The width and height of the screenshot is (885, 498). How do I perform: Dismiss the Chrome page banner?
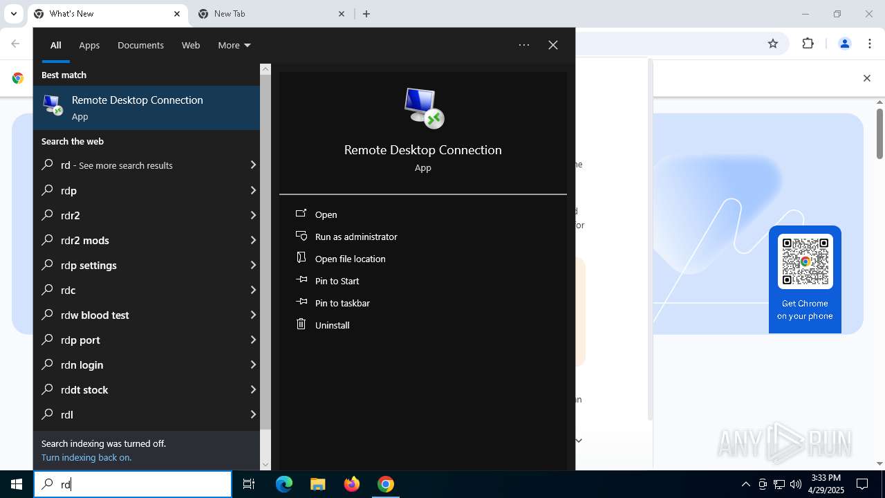[867, 78]
